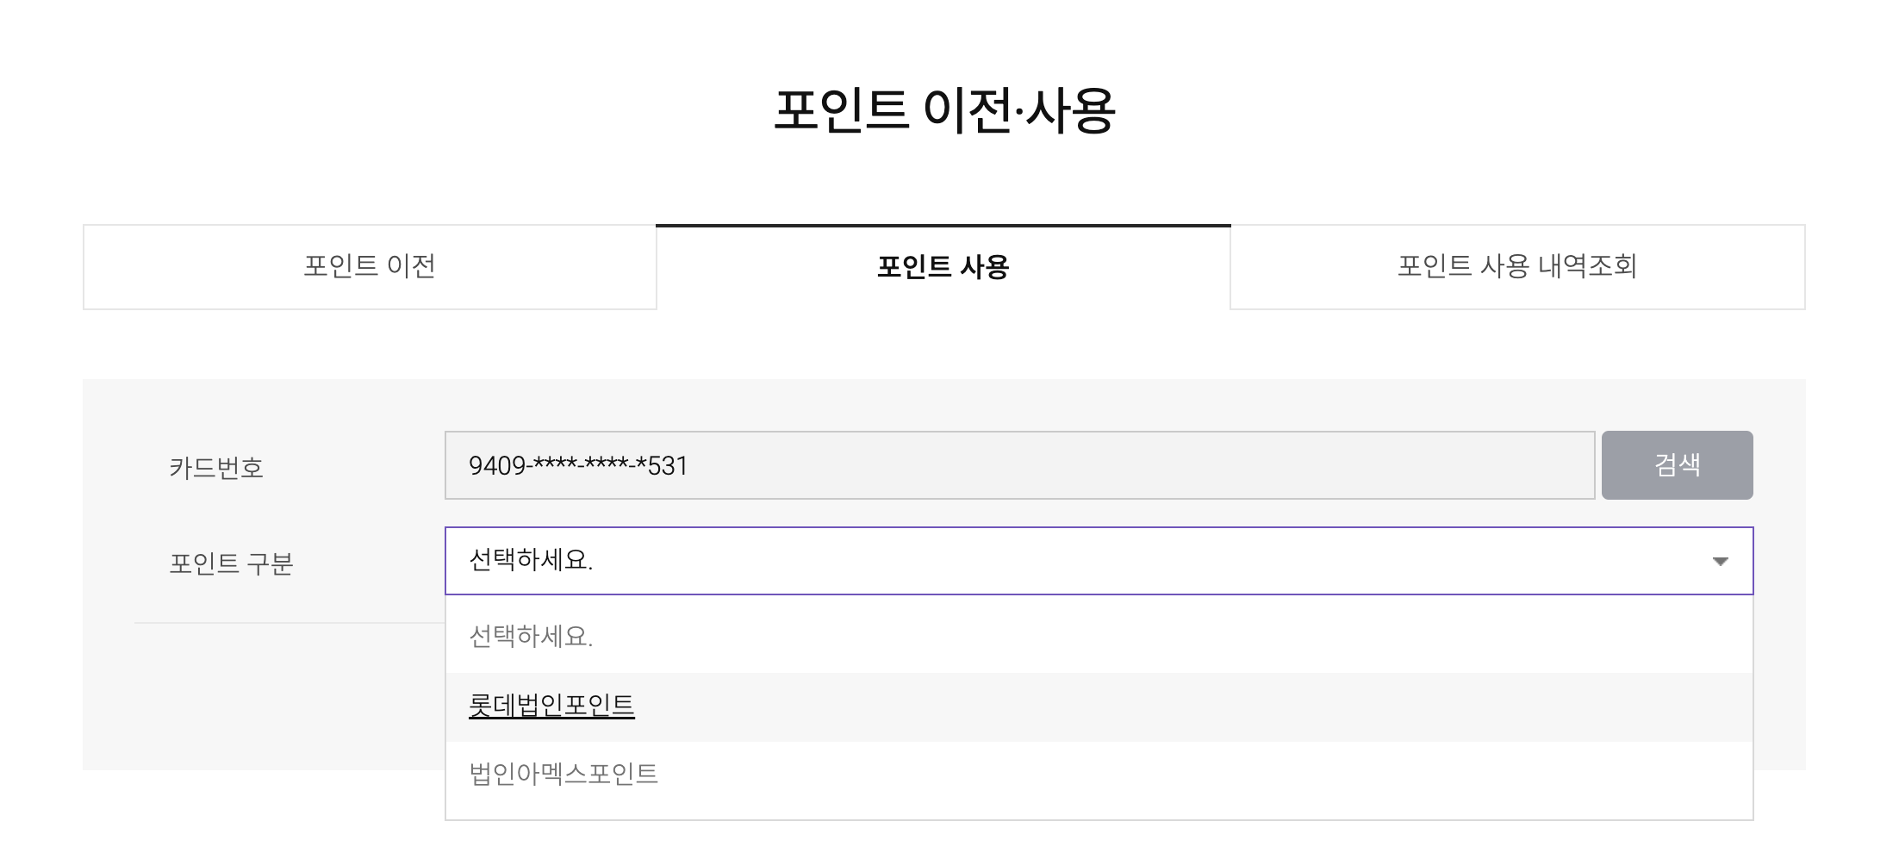Click the 포인트 이전·사용 page heading

click(x=944, y=110)
